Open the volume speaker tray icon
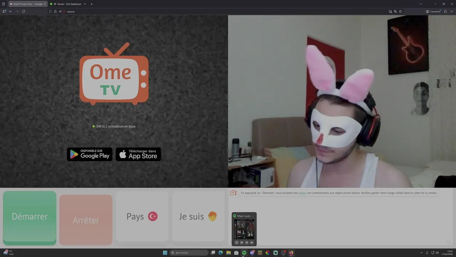The image size is (456, 257). pyautogui.click(x=437, y=253)
